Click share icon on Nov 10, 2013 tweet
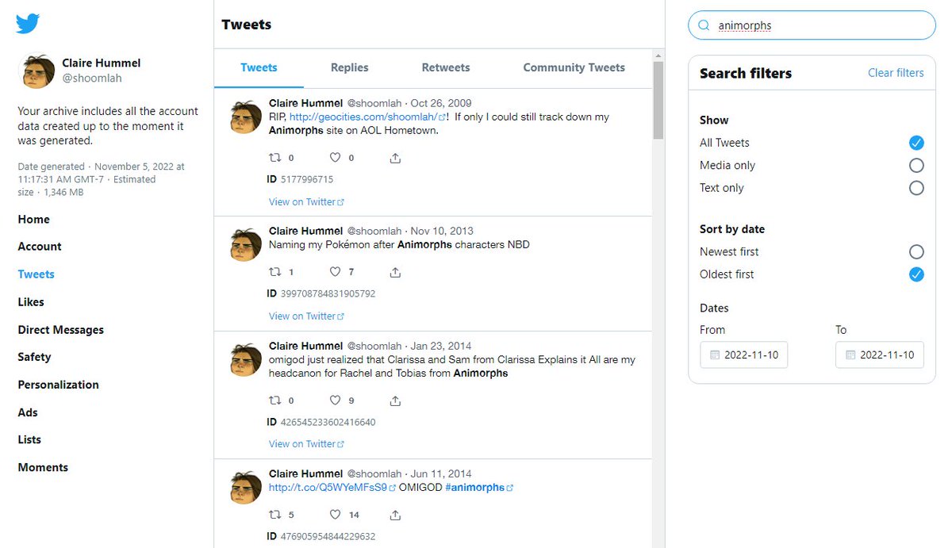Viewport: 952px width, 548px height. tap(395, 272)
